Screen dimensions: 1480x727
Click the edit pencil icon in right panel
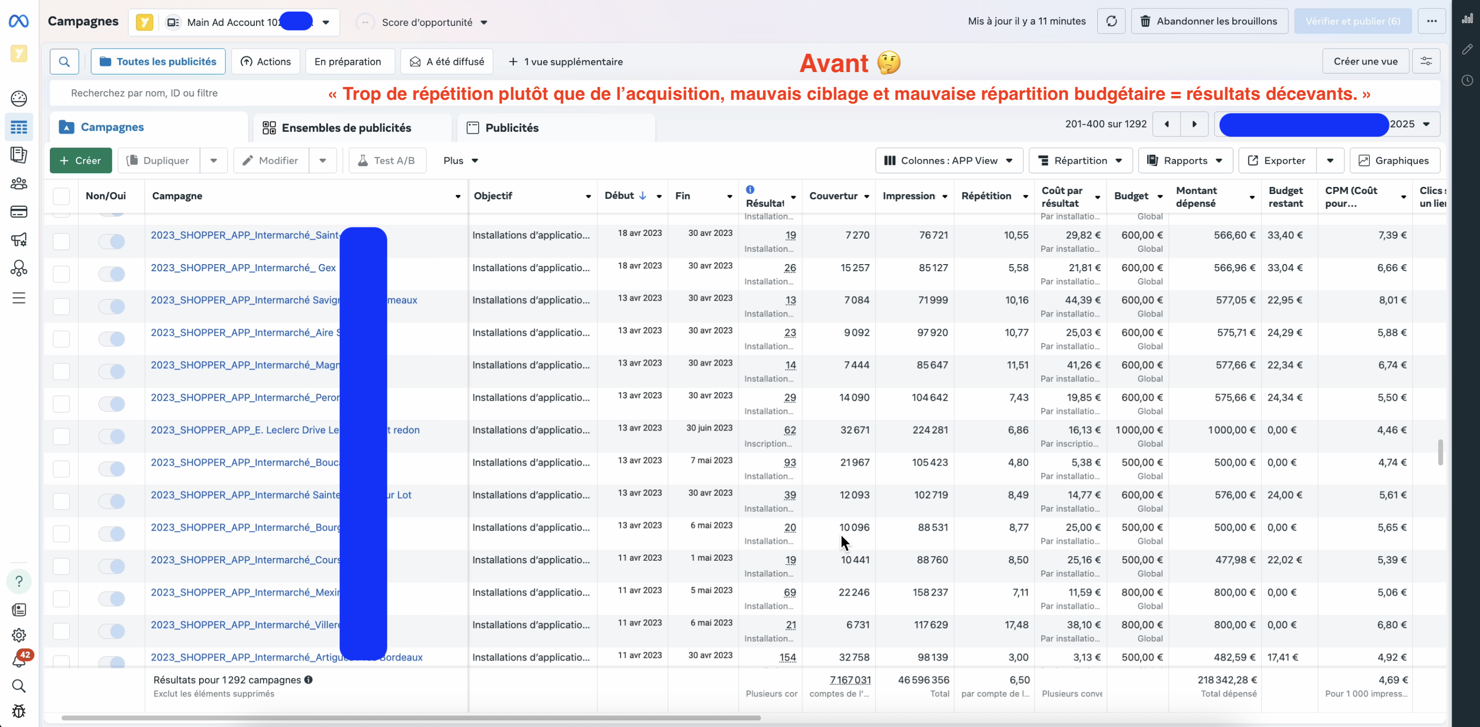(x=1467, y=49)
